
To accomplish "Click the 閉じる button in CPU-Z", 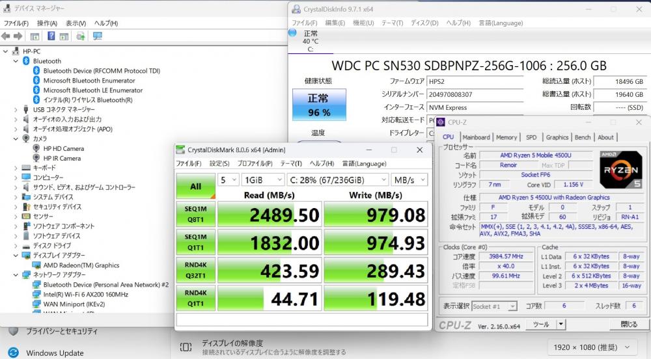I will coord(629,324).
